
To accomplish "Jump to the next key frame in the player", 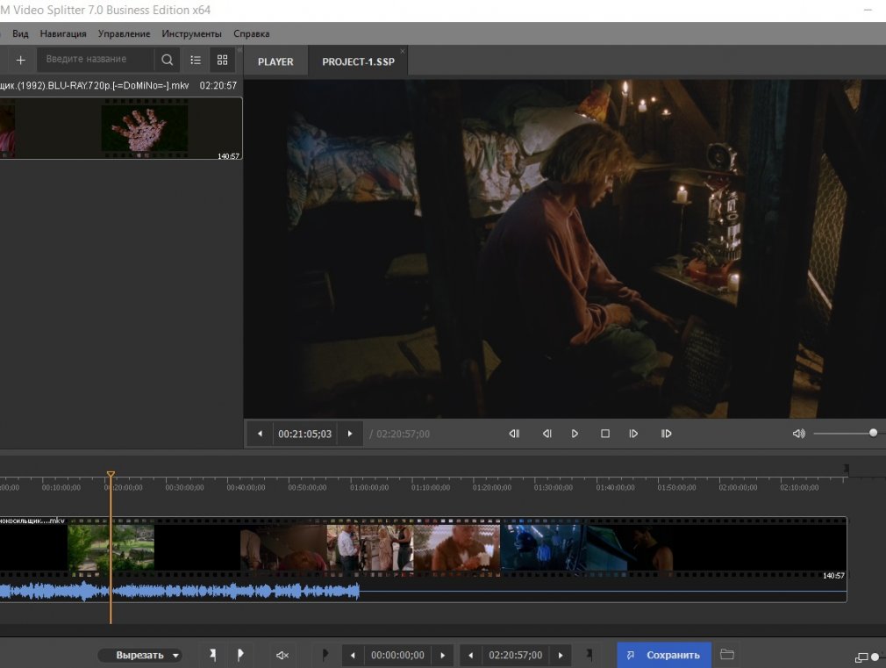I will tap(666, 434).
